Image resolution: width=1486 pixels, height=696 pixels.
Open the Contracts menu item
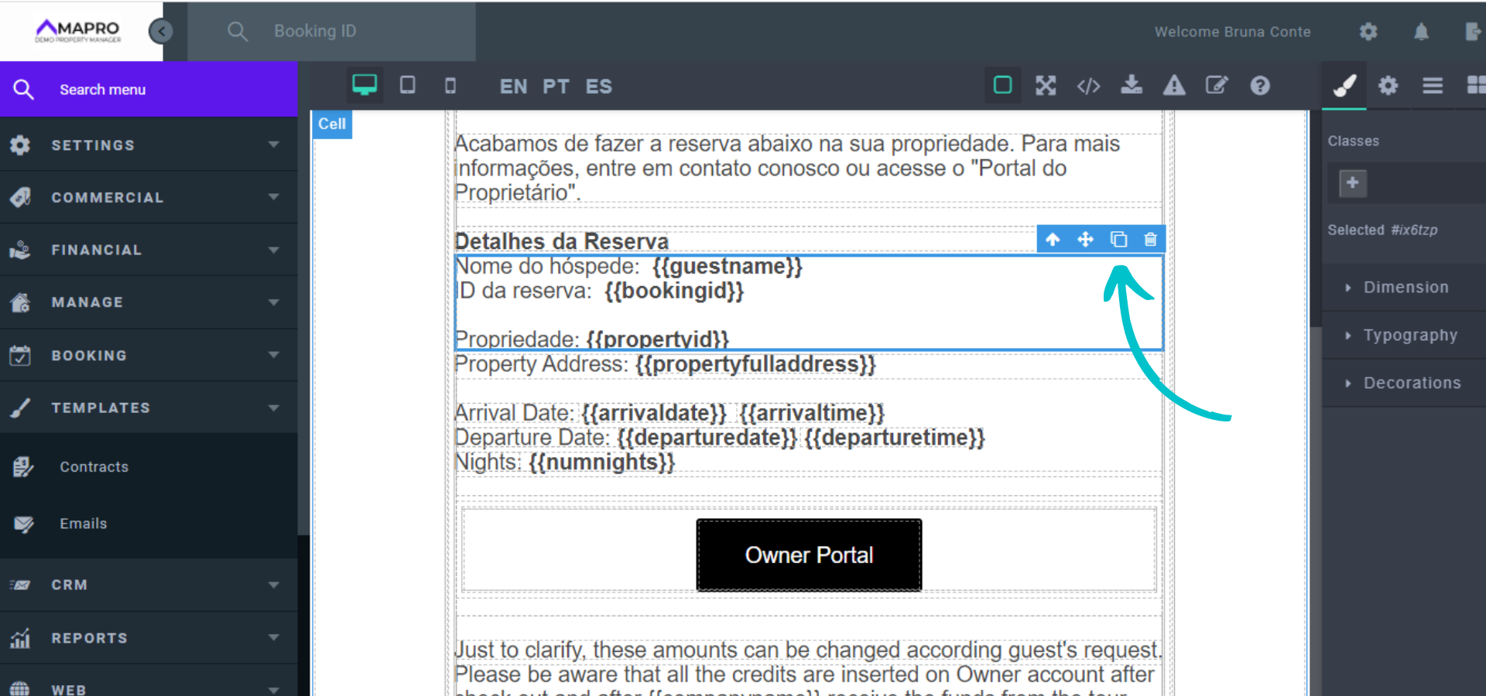point(94,467)
